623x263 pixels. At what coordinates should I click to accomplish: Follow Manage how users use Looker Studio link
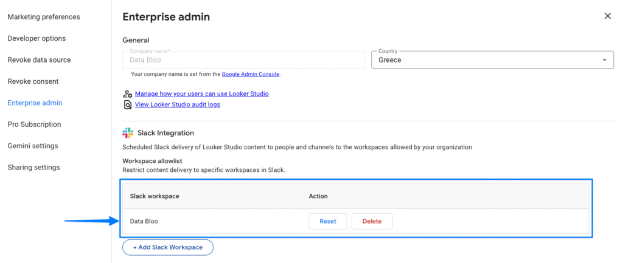click(201, 94)
